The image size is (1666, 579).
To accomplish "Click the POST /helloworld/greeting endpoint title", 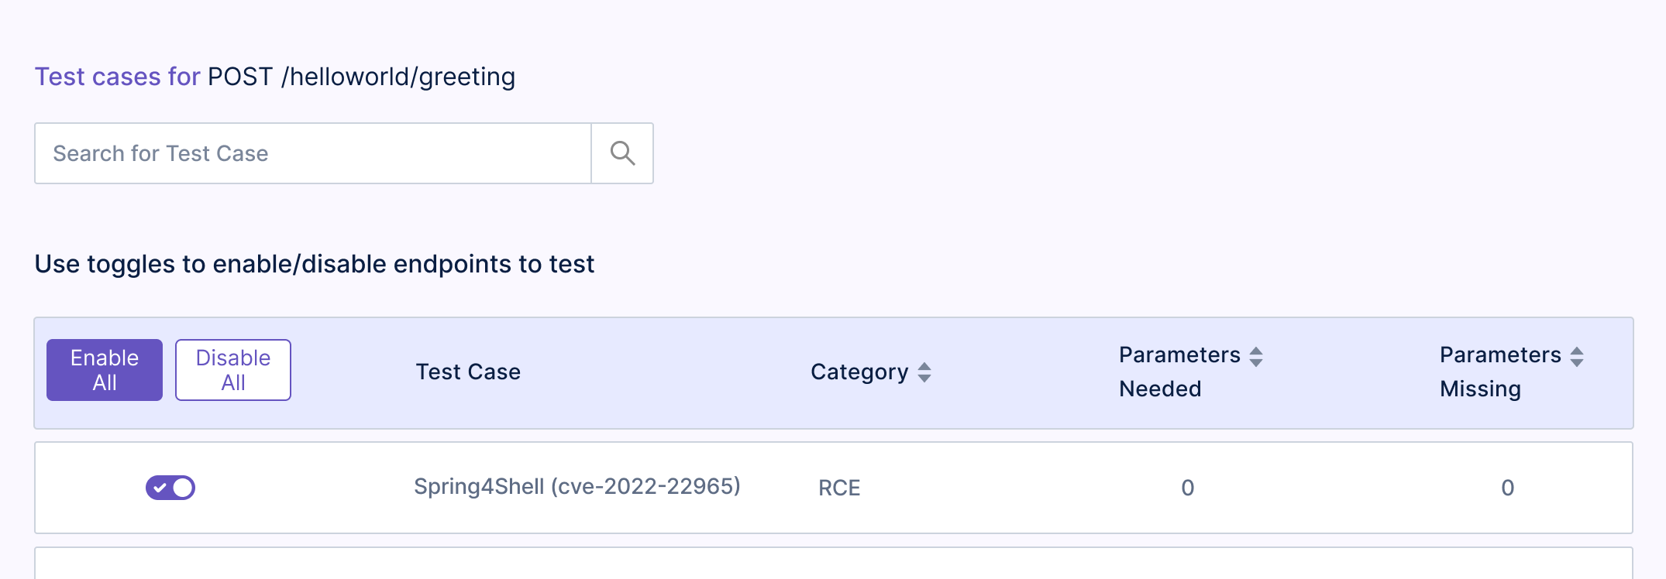I will click(x=361, y=77).
